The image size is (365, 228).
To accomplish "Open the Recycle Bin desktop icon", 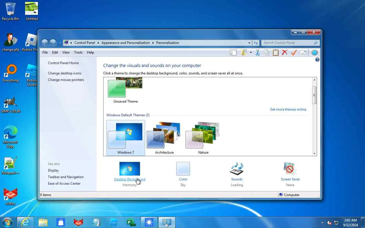I will [11, 11].
